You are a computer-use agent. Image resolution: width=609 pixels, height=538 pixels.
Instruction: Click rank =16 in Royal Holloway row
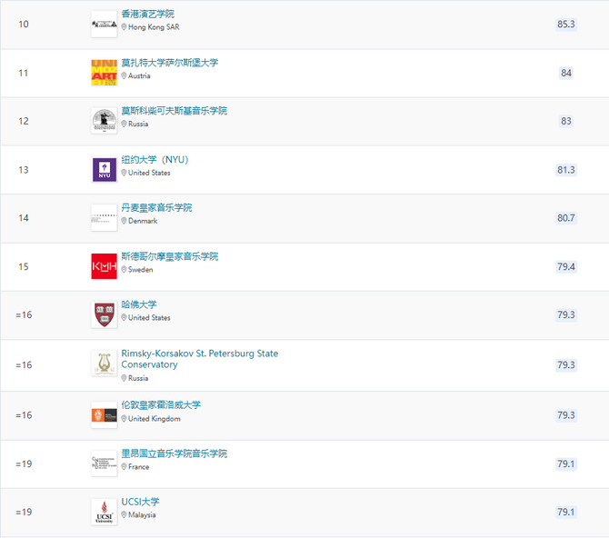point(24,415)
